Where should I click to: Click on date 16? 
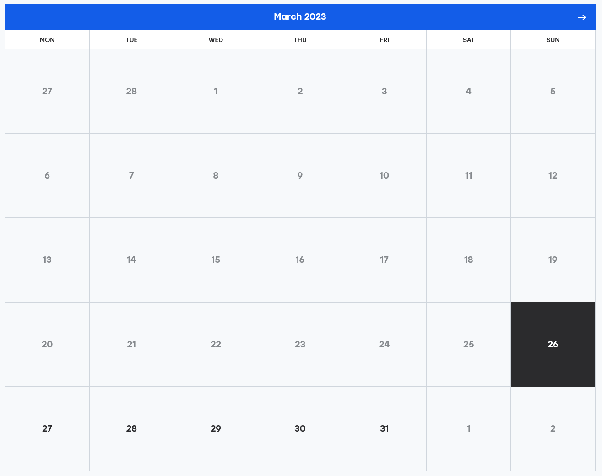pyautogui.click(x=300, y=260)
